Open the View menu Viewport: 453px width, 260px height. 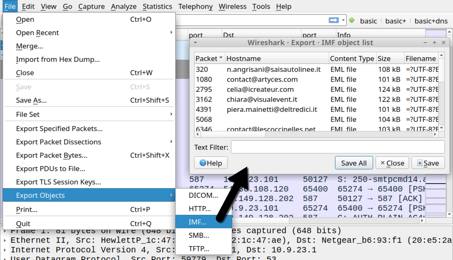click(x=48, y=6)
